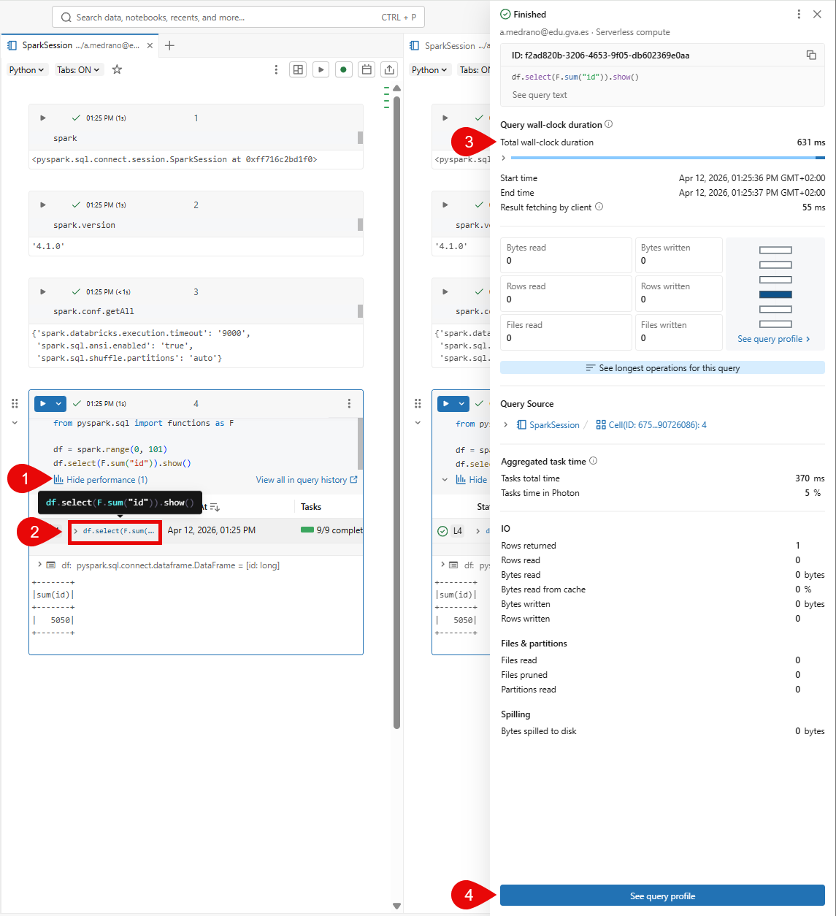Close the query details panel
Viewport: 836px width, 916px height.
tap(817, 14)
